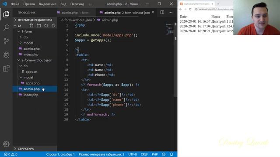Collapse all folders in Explorer
The width and height of the screenshot is (280, 157).
(x=53, y=26)
